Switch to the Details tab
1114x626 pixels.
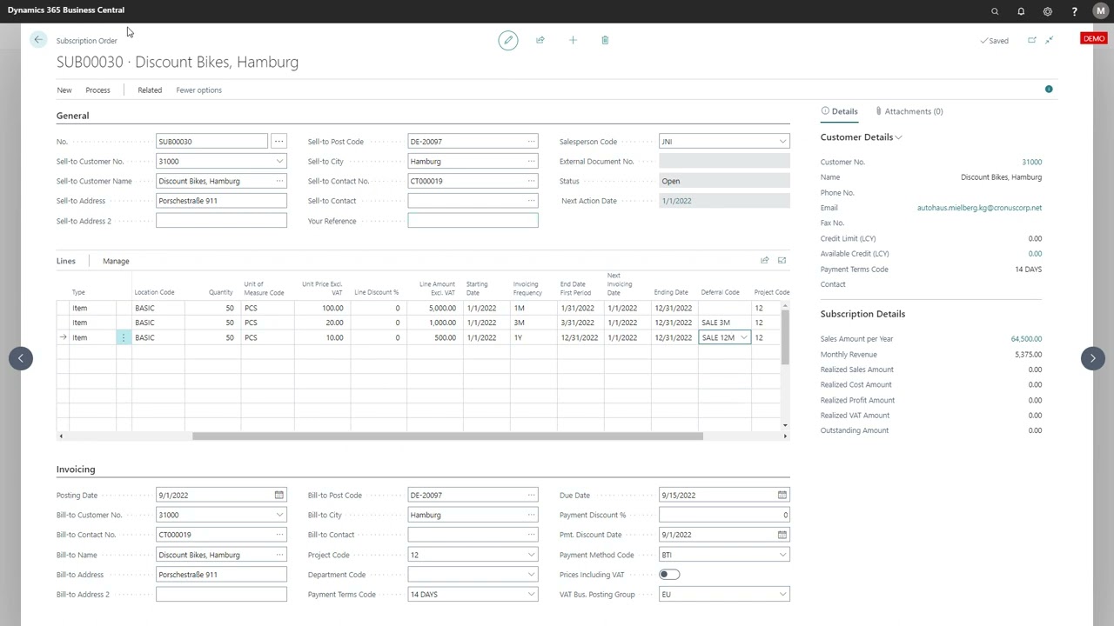(840, 111)
